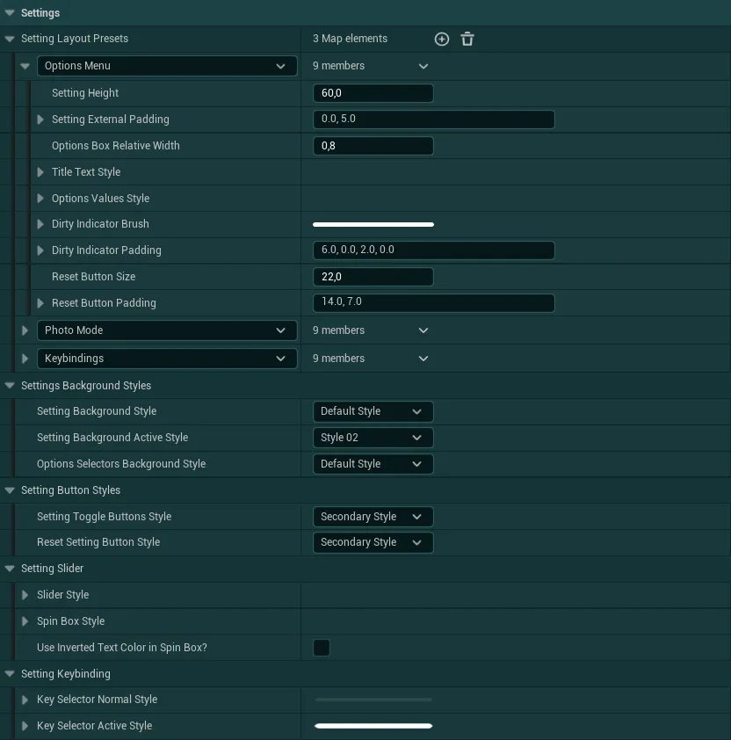Collapse the Setting Slider category

10,569
